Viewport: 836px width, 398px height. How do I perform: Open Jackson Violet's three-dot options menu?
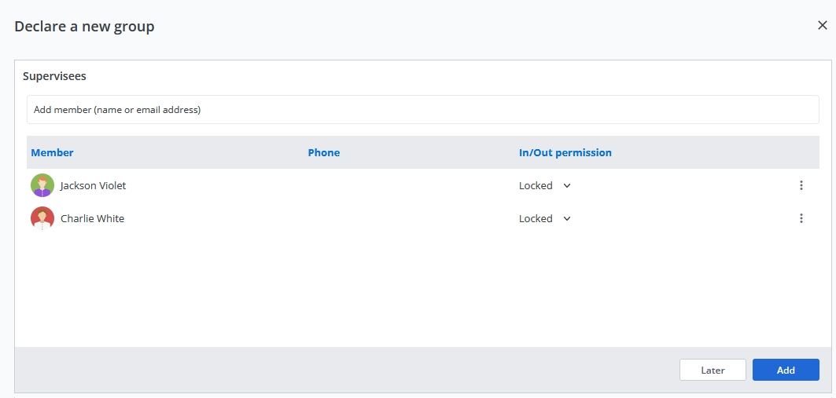click(x=801, y=185)
